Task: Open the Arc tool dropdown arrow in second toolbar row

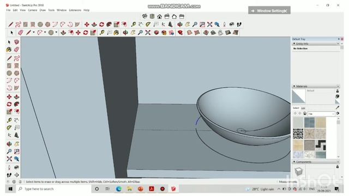Action: pos(45,33)
